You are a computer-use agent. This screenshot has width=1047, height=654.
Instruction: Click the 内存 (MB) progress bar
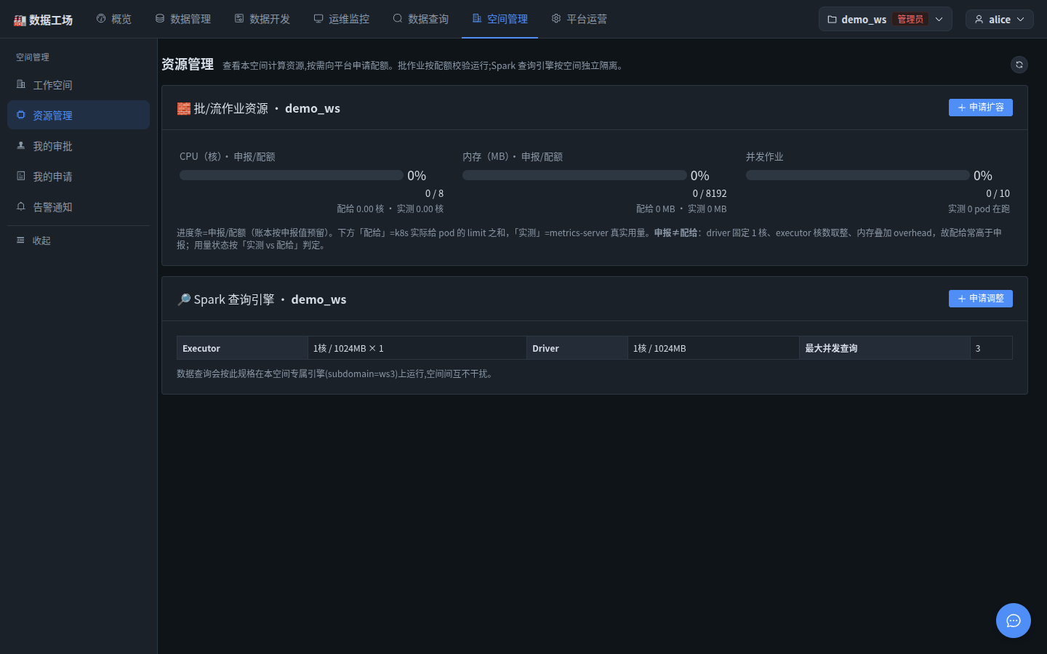(574, 175)
